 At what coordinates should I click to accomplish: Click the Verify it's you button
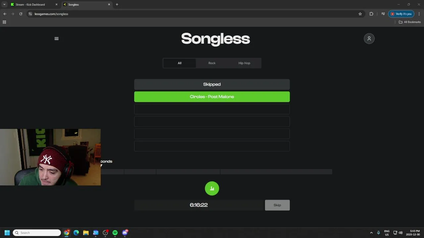coord(401,14)
